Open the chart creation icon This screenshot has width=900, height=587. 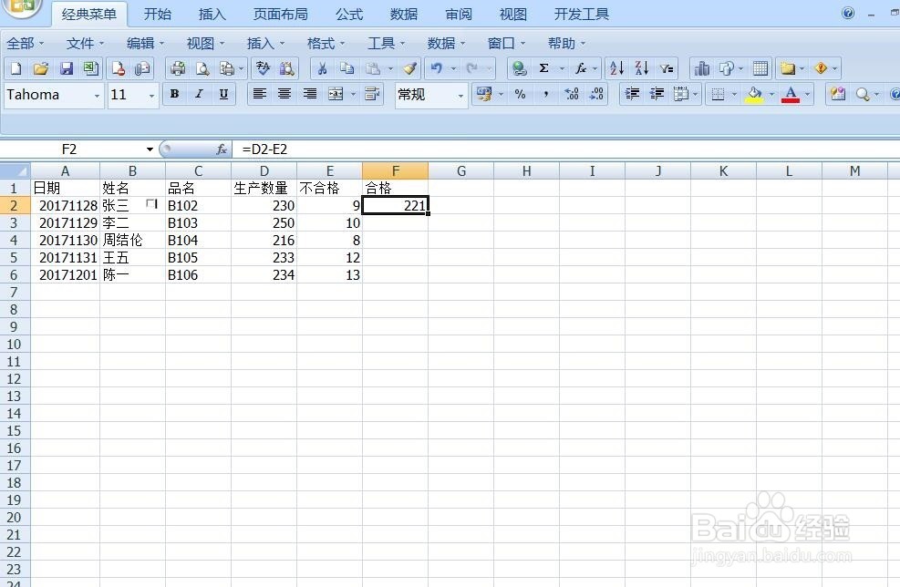[x=702, y=68]
